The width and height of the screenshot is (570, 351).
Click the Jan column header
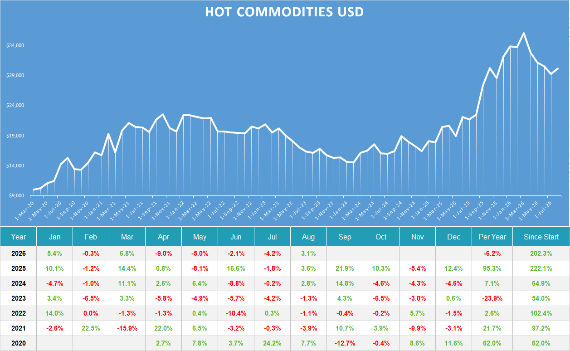point(54,237)
